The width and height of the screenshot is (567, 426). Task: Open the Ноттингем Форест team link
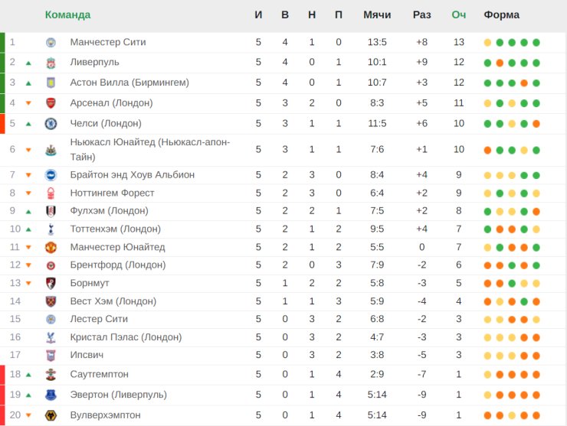[x=112, y=193]
